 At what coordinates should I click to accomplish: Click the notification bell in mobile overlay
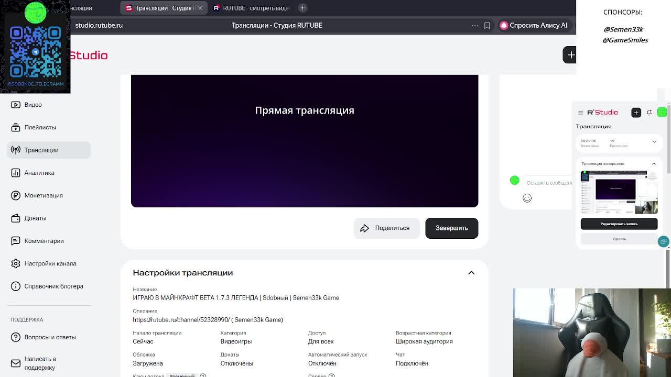[649, 113]
